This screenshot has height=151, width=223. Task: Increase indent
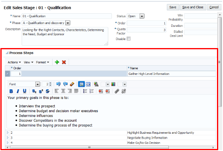click(107, 91)
